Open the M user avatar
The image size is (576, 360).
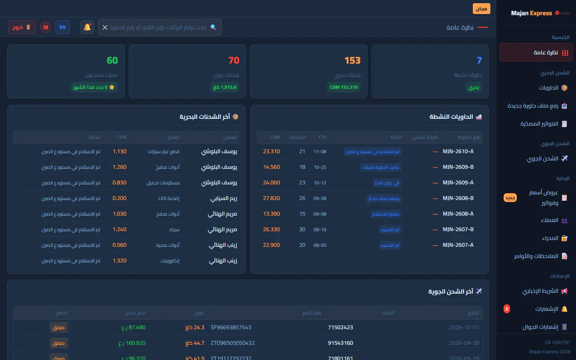pos(46,27)
